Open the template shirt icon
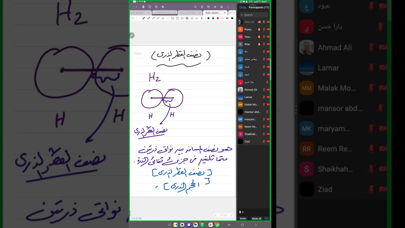This screenshot has width=405, height=228. click(x=202, y=7)
